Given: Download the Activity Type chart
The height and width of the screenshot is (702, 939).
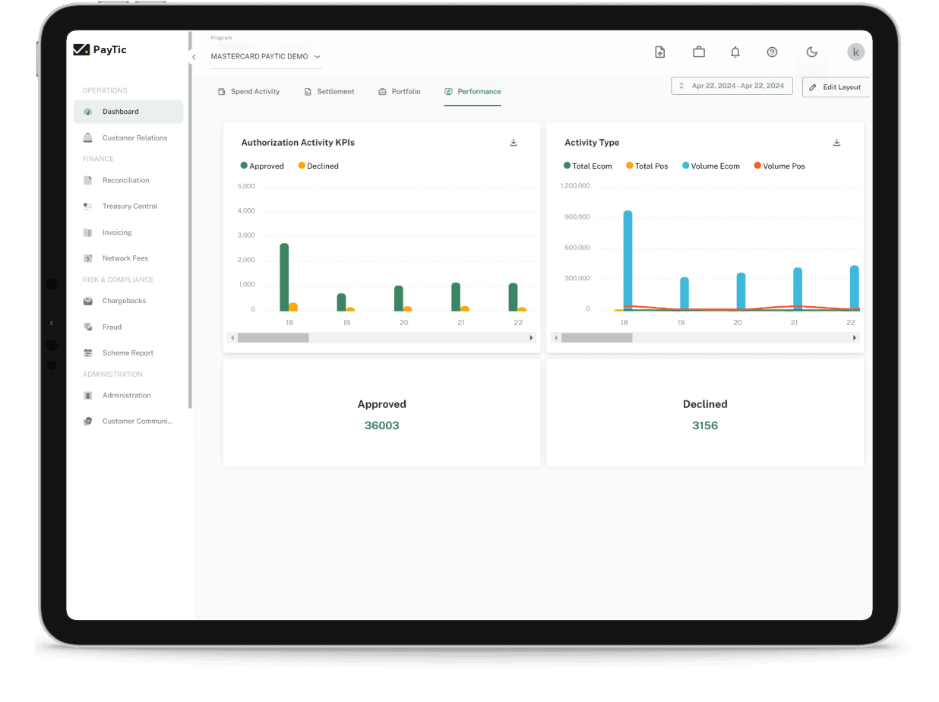Looking at the screenshot, I should tap(836, 143).
